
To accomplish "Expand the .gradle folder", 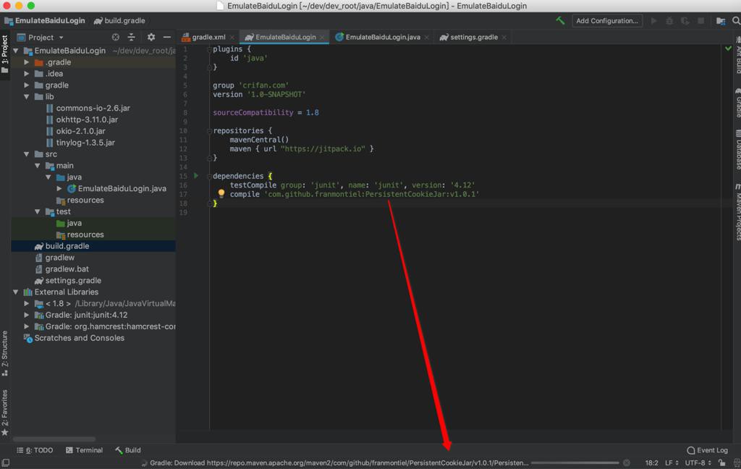I will click(27, 62).
